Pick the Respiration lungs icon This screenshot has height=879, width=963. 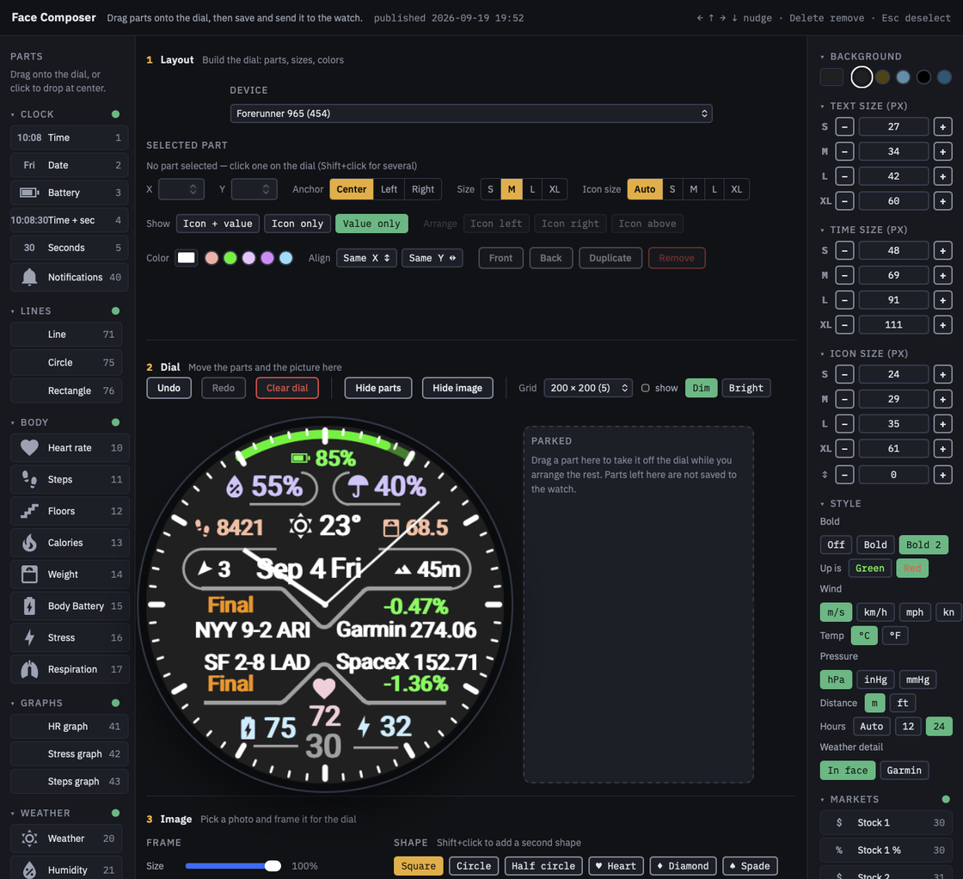29,669
